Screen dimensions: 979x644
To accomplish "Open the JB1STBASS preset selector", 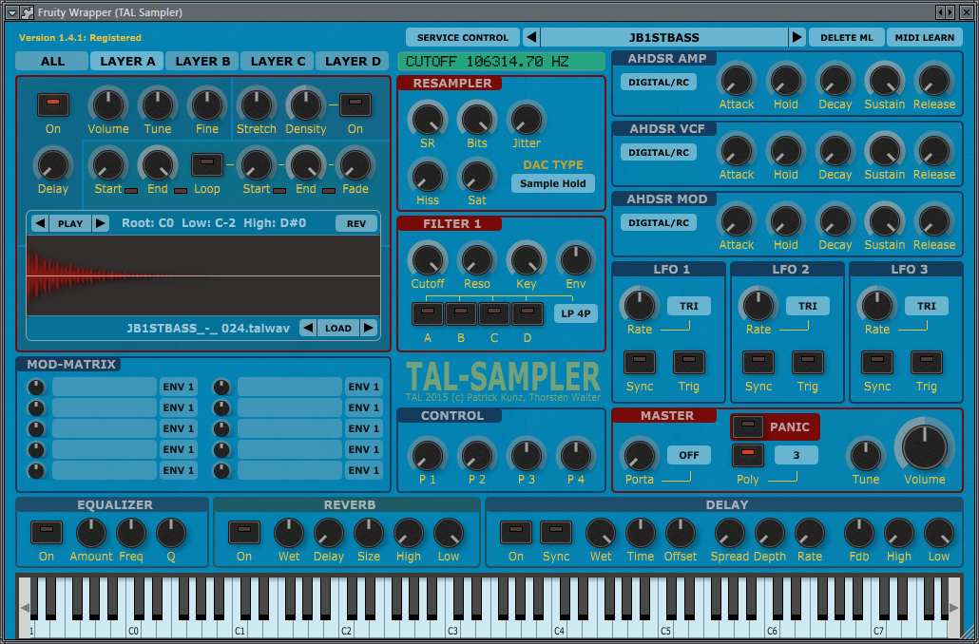I will point(663,37).
